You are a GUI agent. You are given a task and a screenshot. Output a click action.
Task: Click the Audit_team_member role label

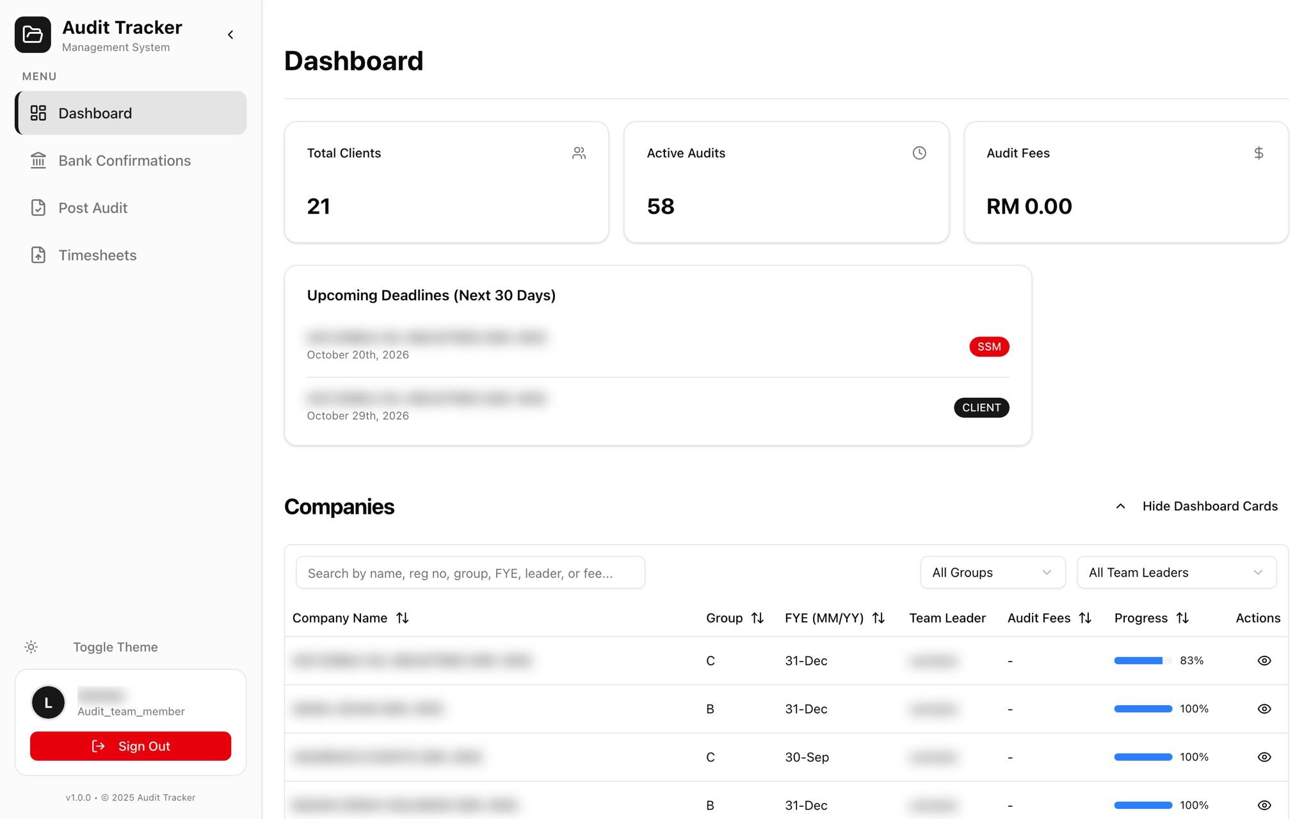pyautogui.click(x=131, y=712)
